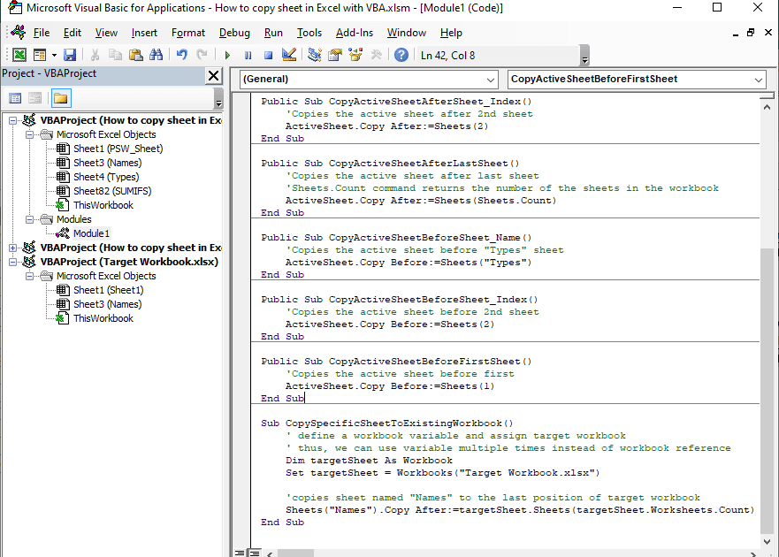Screen dimensions: 779x557
Task: Collapse first VBAProject tree node
Action: (x=13, y=120)
